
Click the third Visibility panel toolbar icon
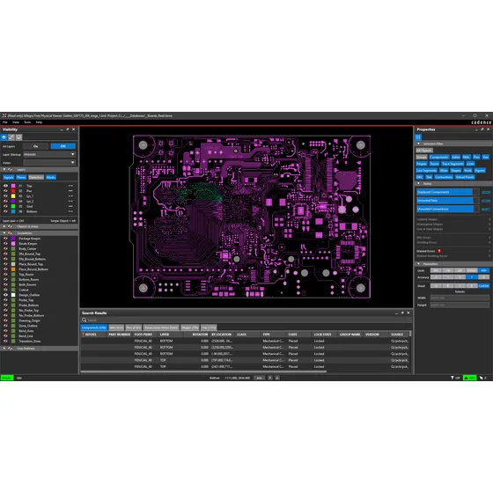click(x=18, y=137)
